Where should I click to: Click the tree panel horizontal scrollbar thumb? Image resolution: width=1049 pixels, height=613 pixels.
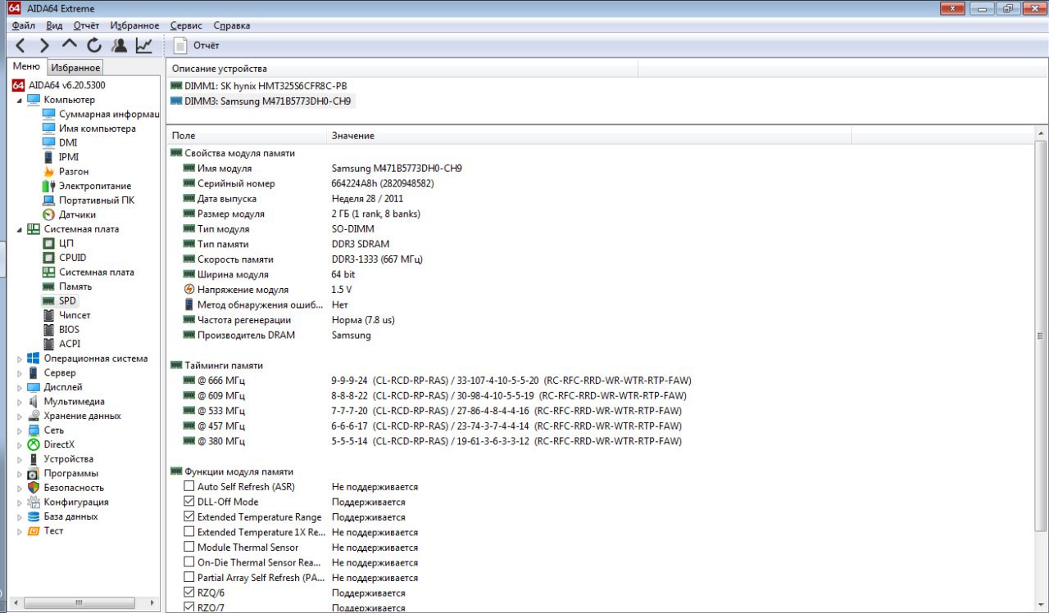[x=79, y=603]
